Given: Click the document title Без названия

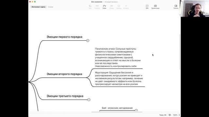Looking at the screenshot, I should pos(97,2).
